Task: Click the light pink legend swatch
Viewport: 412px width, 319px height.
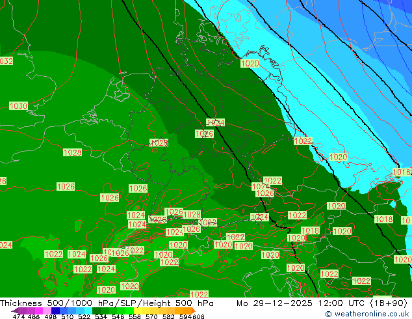Action: point(47,311)
